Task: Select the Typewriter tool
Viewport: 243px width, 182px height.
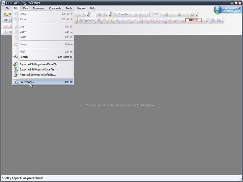Action: [x=87, y=20]
